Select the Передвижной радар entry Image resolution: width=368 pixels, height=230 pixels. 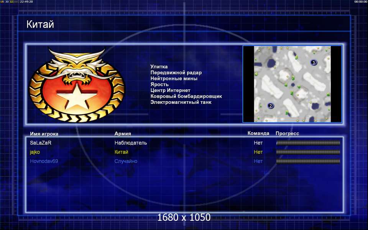click(x=176, y=72)
